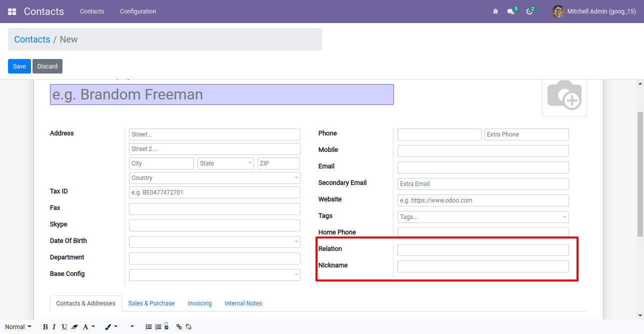Viewport: 644px width, 334px height.
Task: Click the scrollbar down arrow
Action: (x=640, y=315)
